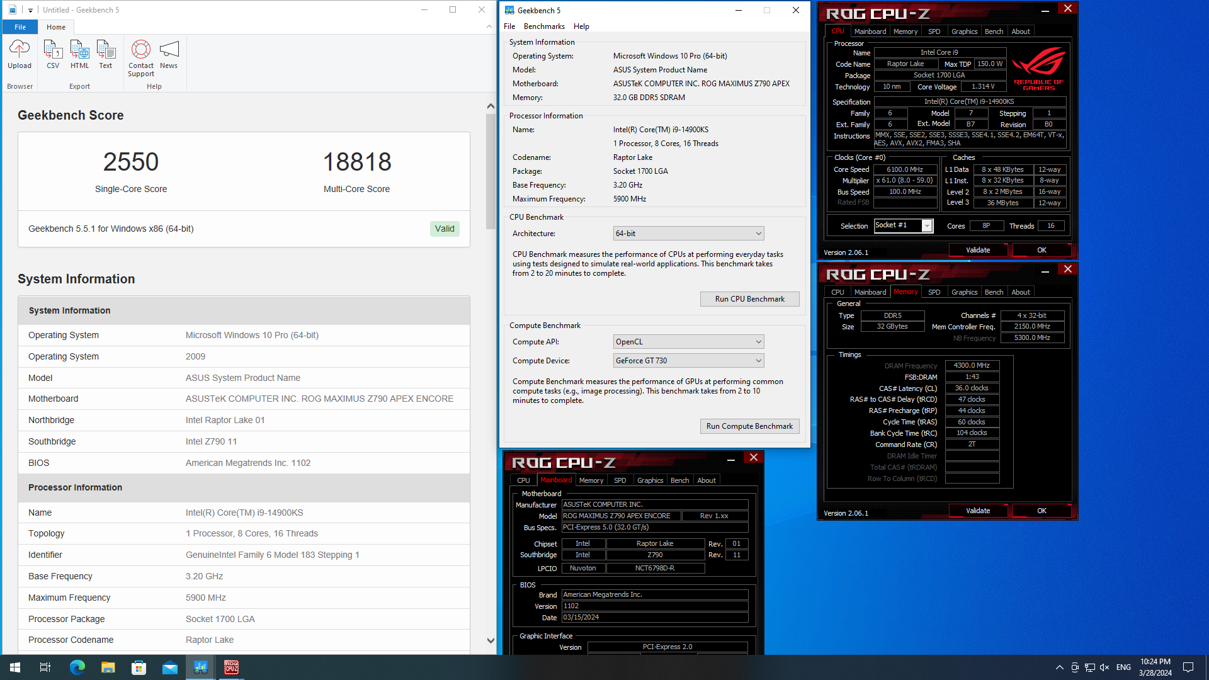Open the Compute Device GeForce GT 730 dropdown
1209x680 pixels.
tap(688, 361)
